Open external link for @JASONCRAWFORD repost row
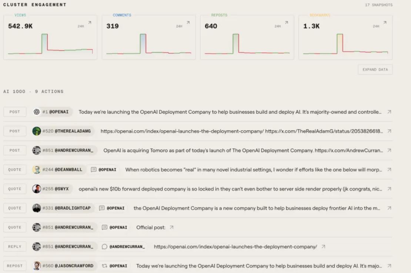Image resolution: width=411 pixels, height=273 pixels. pyautogui.click(x=389, y=266)
